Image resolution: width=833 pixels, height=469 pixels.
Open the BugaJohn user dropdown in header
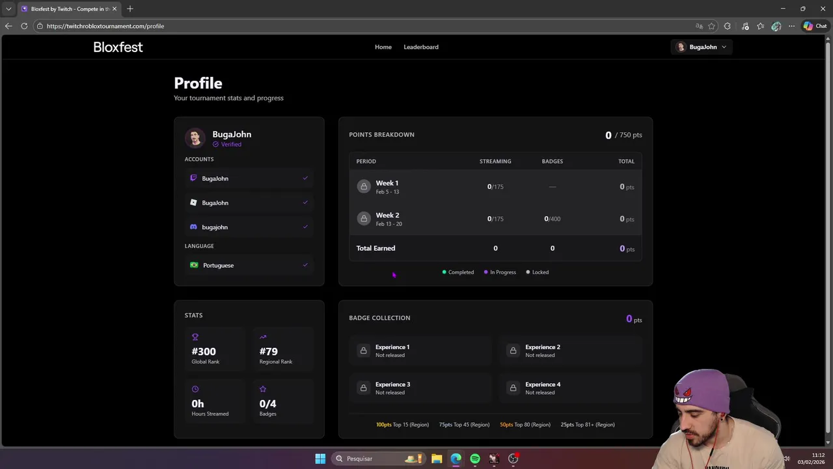[701, 47]
